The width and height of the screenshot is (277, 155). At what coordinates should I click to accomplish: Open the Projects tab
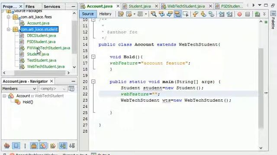coord(10,6)
